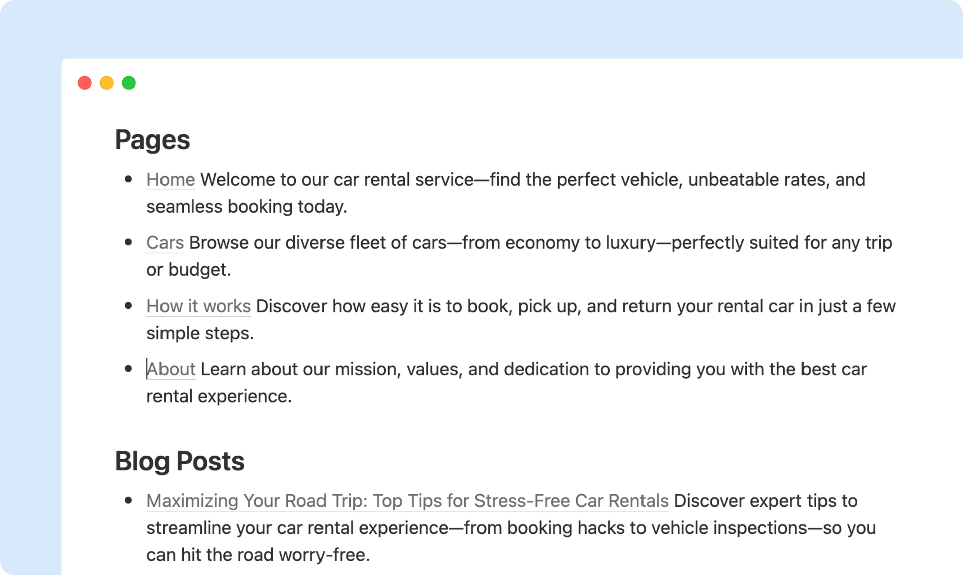Click the bullet before the road trip post
This screenshot has width=963, height=575.
click(128, 500)
